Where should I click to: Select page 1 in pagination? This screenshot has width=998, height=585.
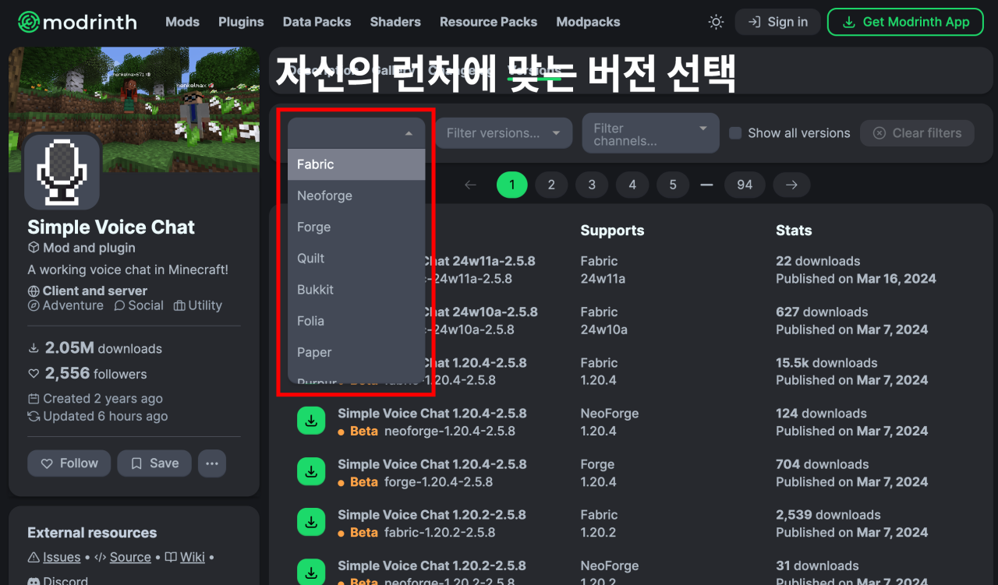512,185
